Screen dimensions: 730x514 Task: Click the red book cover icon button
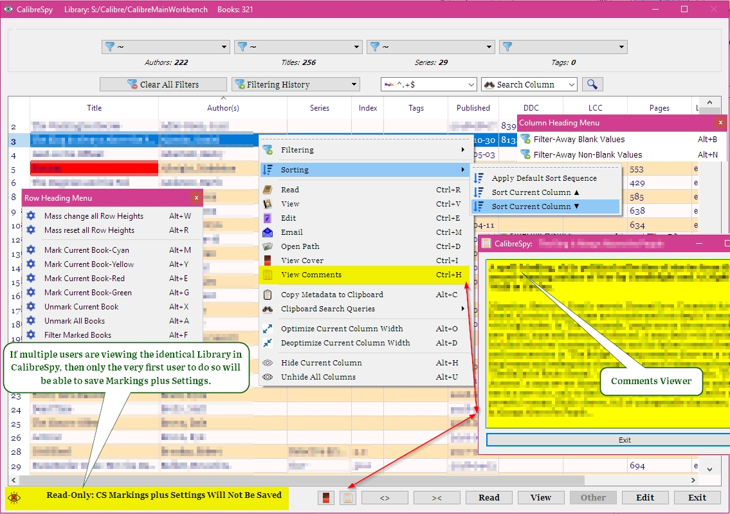(x=326, y=498)
